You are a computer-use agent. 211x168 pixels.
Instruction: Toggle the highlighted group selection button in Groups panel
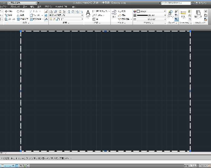pyautogui.click(x=176, y=19)
